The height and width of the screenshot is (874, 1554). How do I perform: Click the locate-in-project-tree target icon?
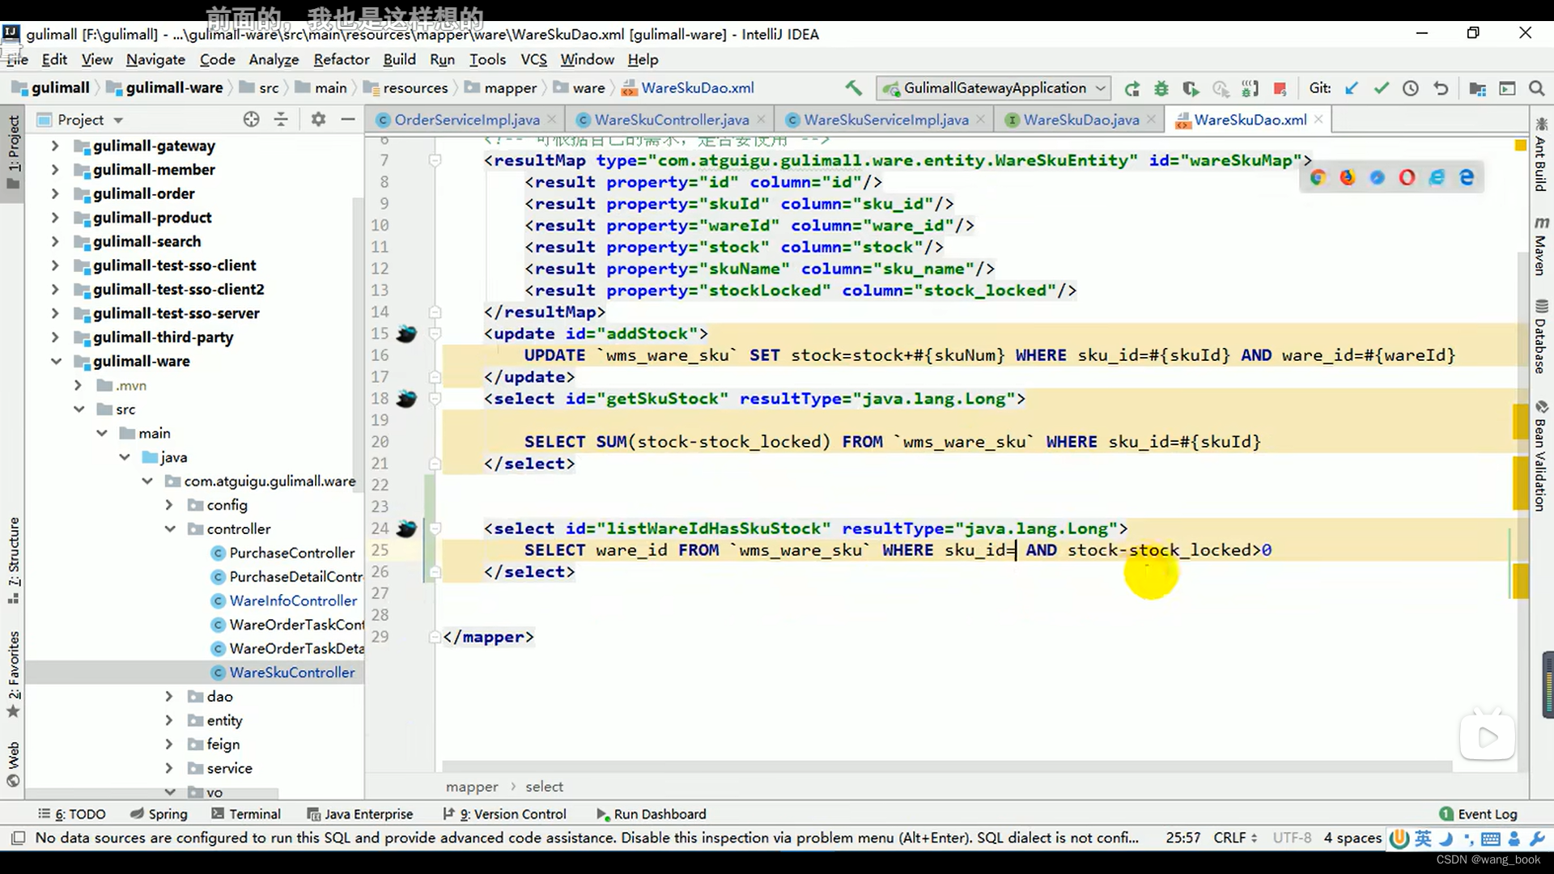coord(252,120)
